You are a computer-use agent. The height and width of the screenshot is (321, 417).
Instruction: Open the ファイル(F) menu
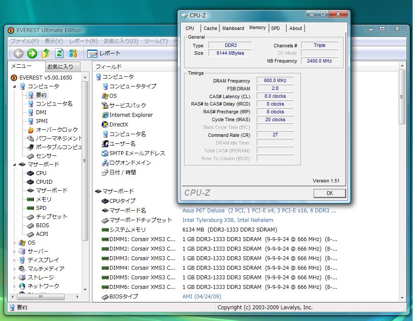pos(24,41)
